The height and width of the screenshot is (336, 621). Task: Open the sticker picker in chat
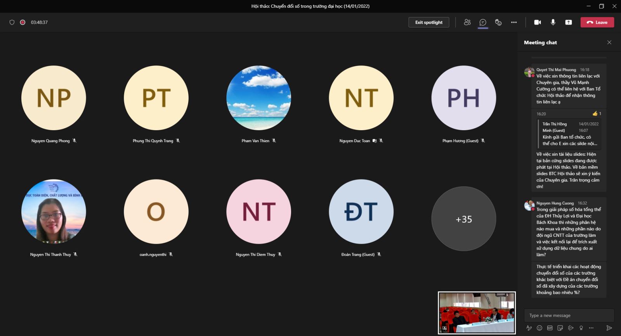[x=560, y=328]
